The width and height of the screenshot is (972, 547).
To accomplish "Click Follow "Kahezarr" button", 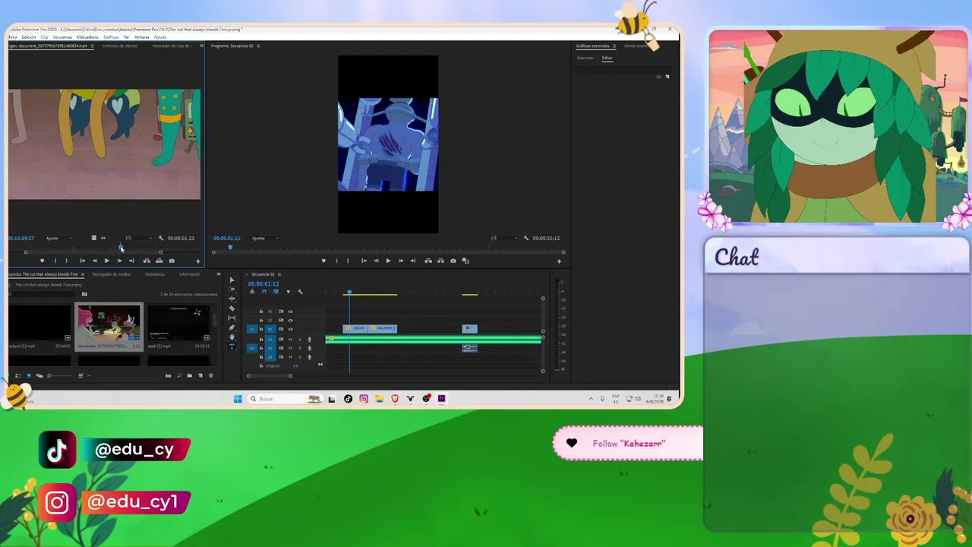I will pos(628,444).
